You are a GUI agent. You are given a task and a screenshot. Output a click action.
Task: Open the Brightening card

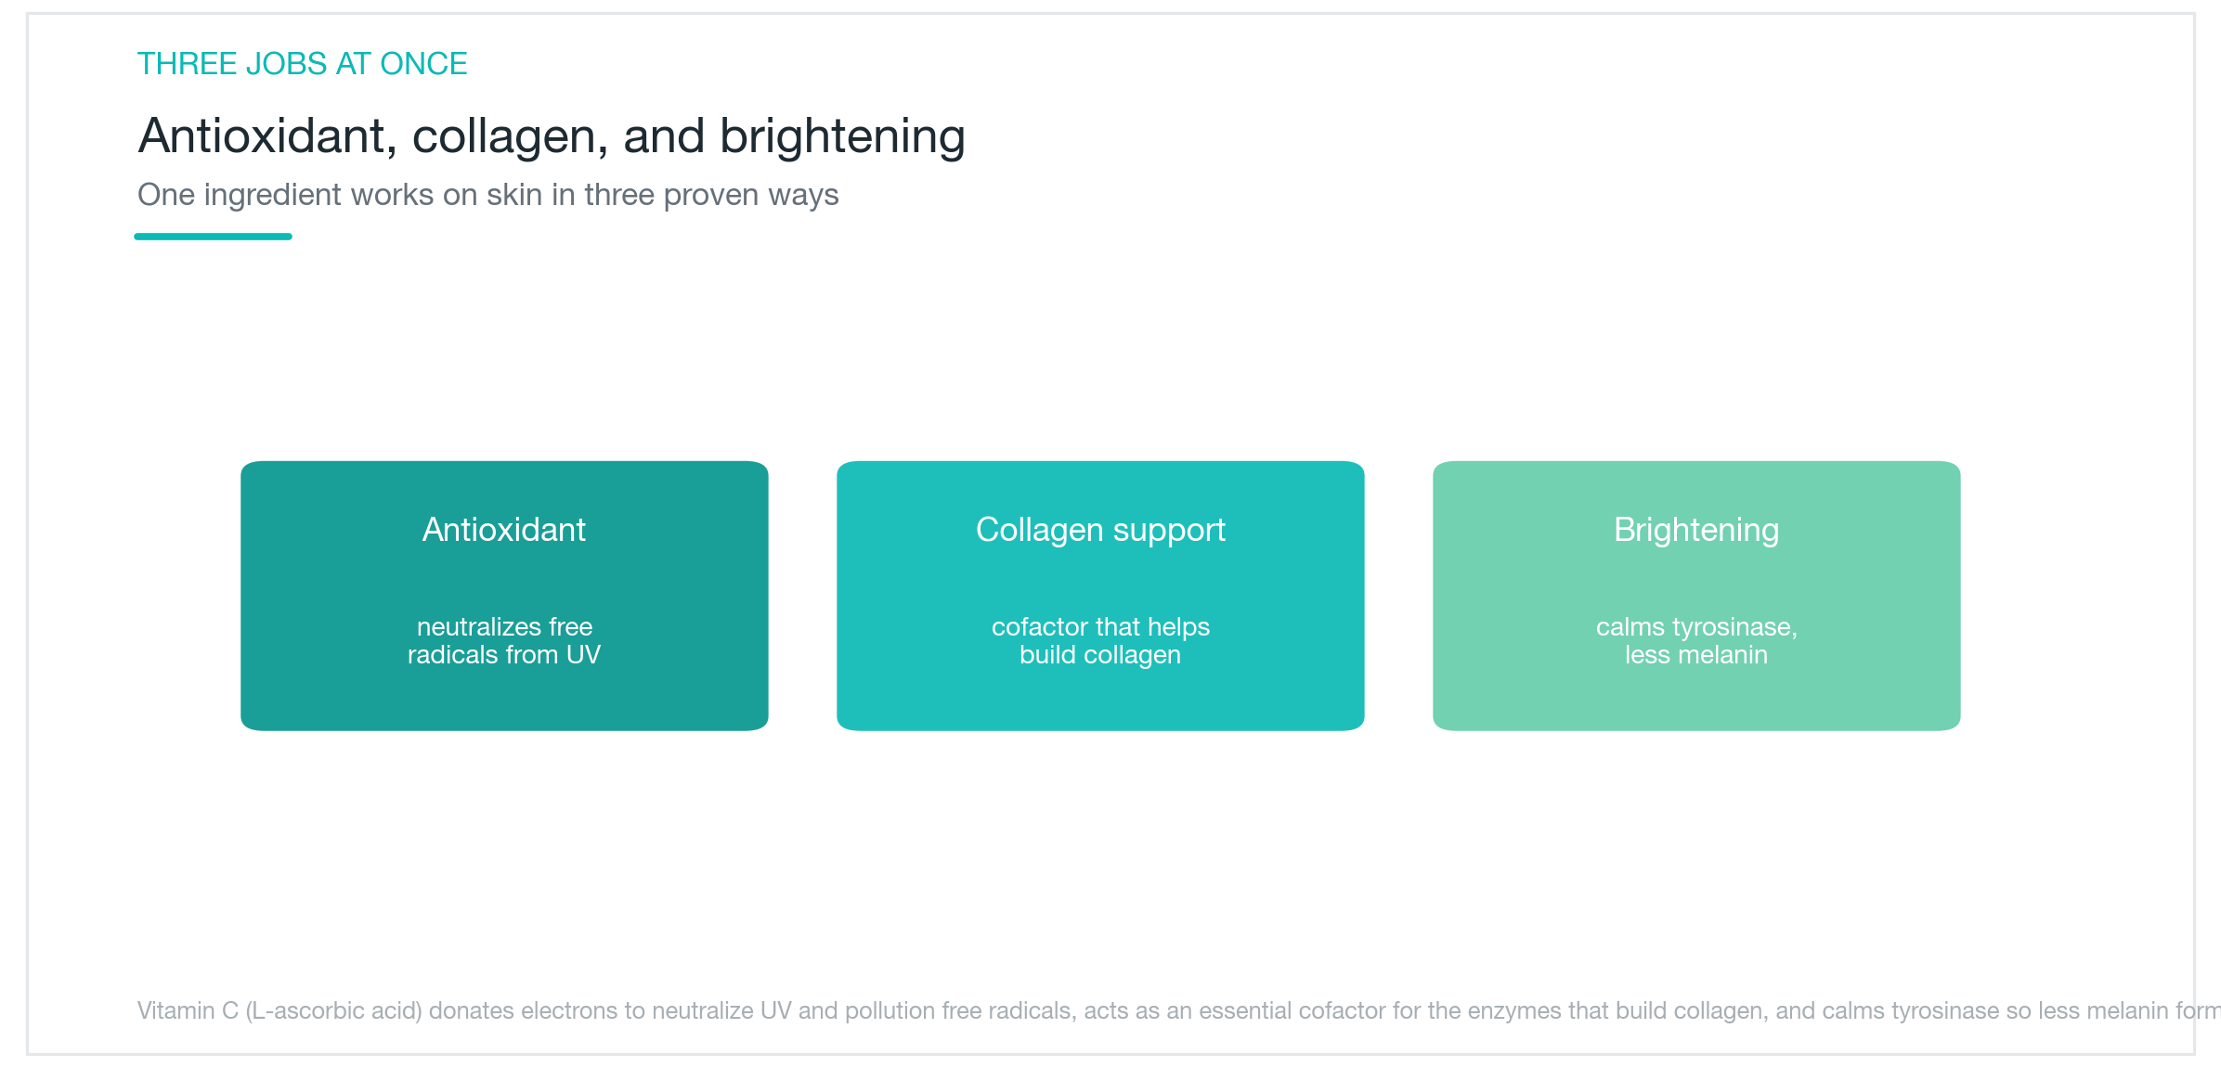point(1696,596)
